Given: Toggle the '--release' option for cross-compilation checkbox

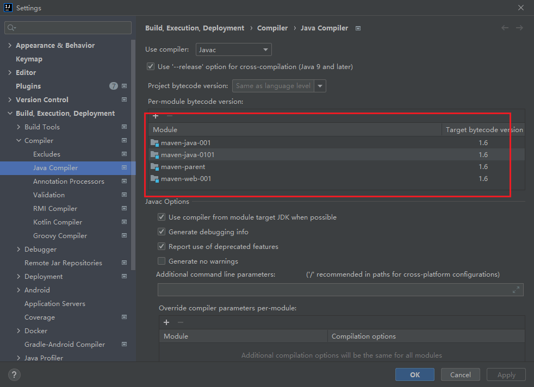Looking at the screenshot, I should (x=151, y=67).
